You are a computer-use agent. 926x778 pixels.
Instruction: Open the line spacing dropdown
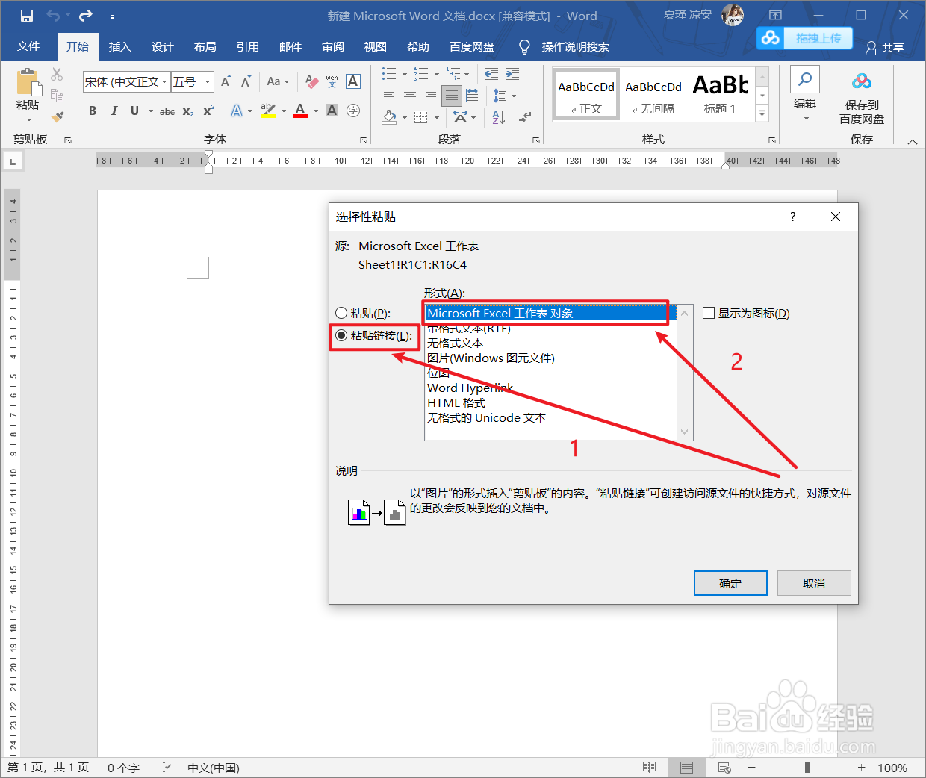(504, 96)
